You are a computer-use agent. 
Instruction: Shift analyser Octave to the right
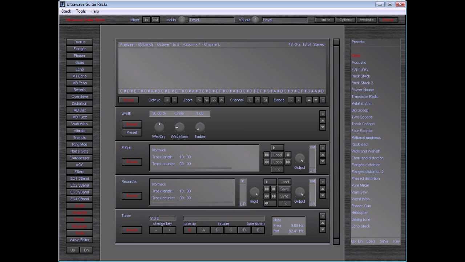174,100
